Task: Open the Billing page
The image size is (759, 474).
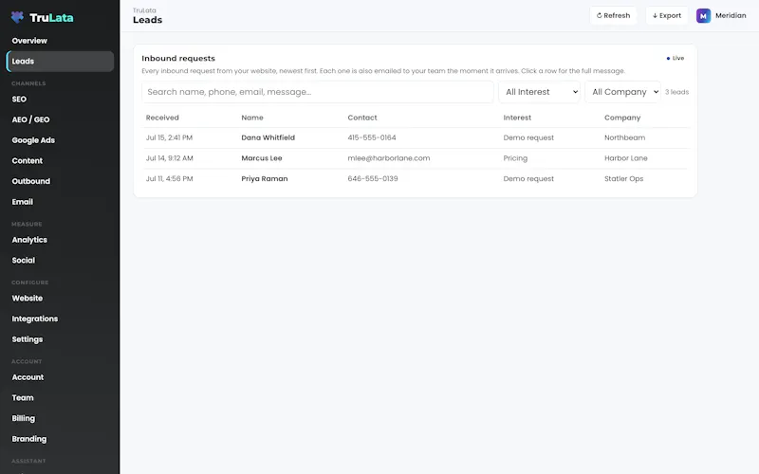Action: point(60,418)
